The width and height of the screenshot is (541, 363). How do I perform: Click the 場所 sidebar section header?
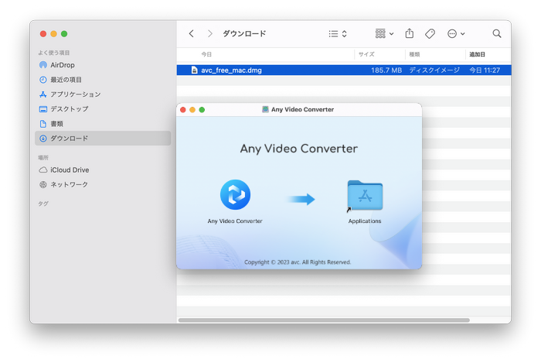43,158
